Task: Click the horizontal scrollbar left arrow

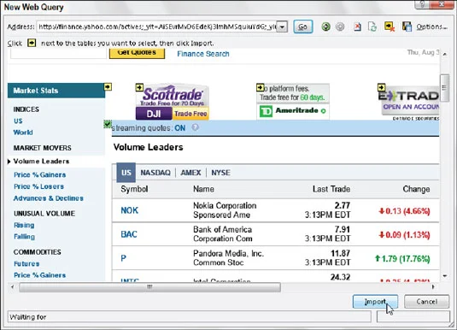Action: coord(12,287)
